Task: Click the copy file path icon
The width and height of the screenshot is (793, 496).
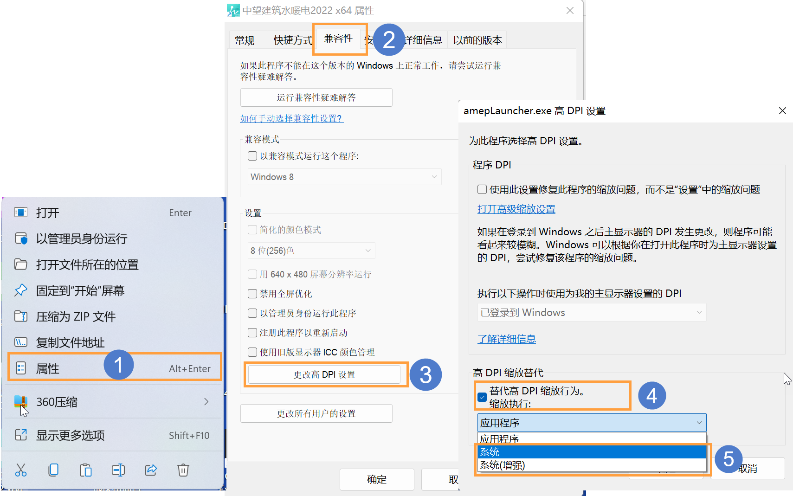Action: tap(21, 342)
